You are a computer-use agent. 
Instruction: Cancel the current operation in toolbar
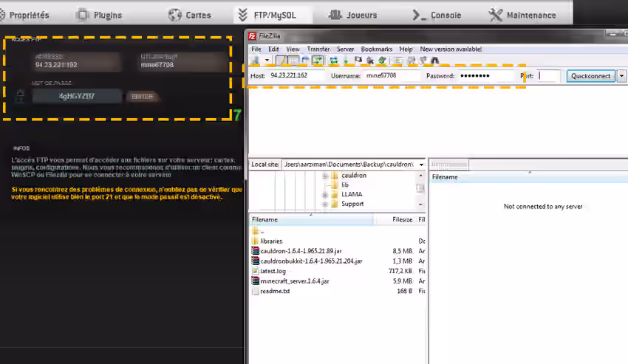[358, 61]
